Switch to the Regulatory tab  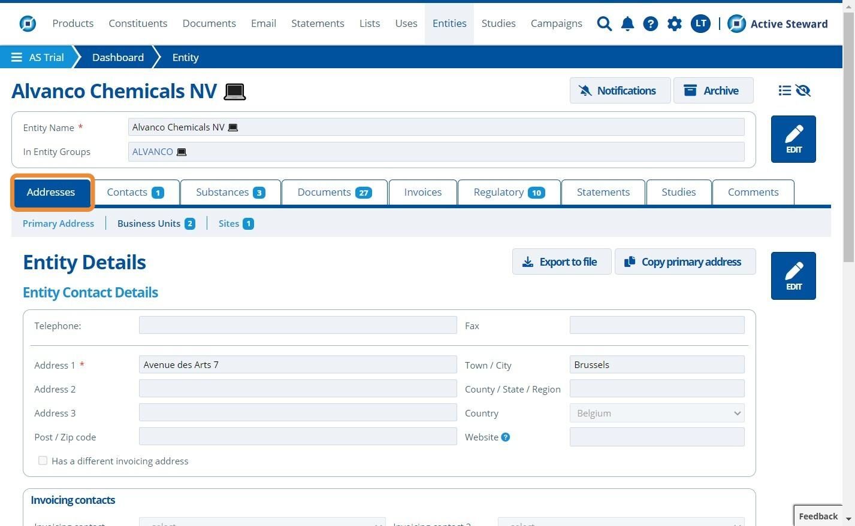click(x=509, y=192)
